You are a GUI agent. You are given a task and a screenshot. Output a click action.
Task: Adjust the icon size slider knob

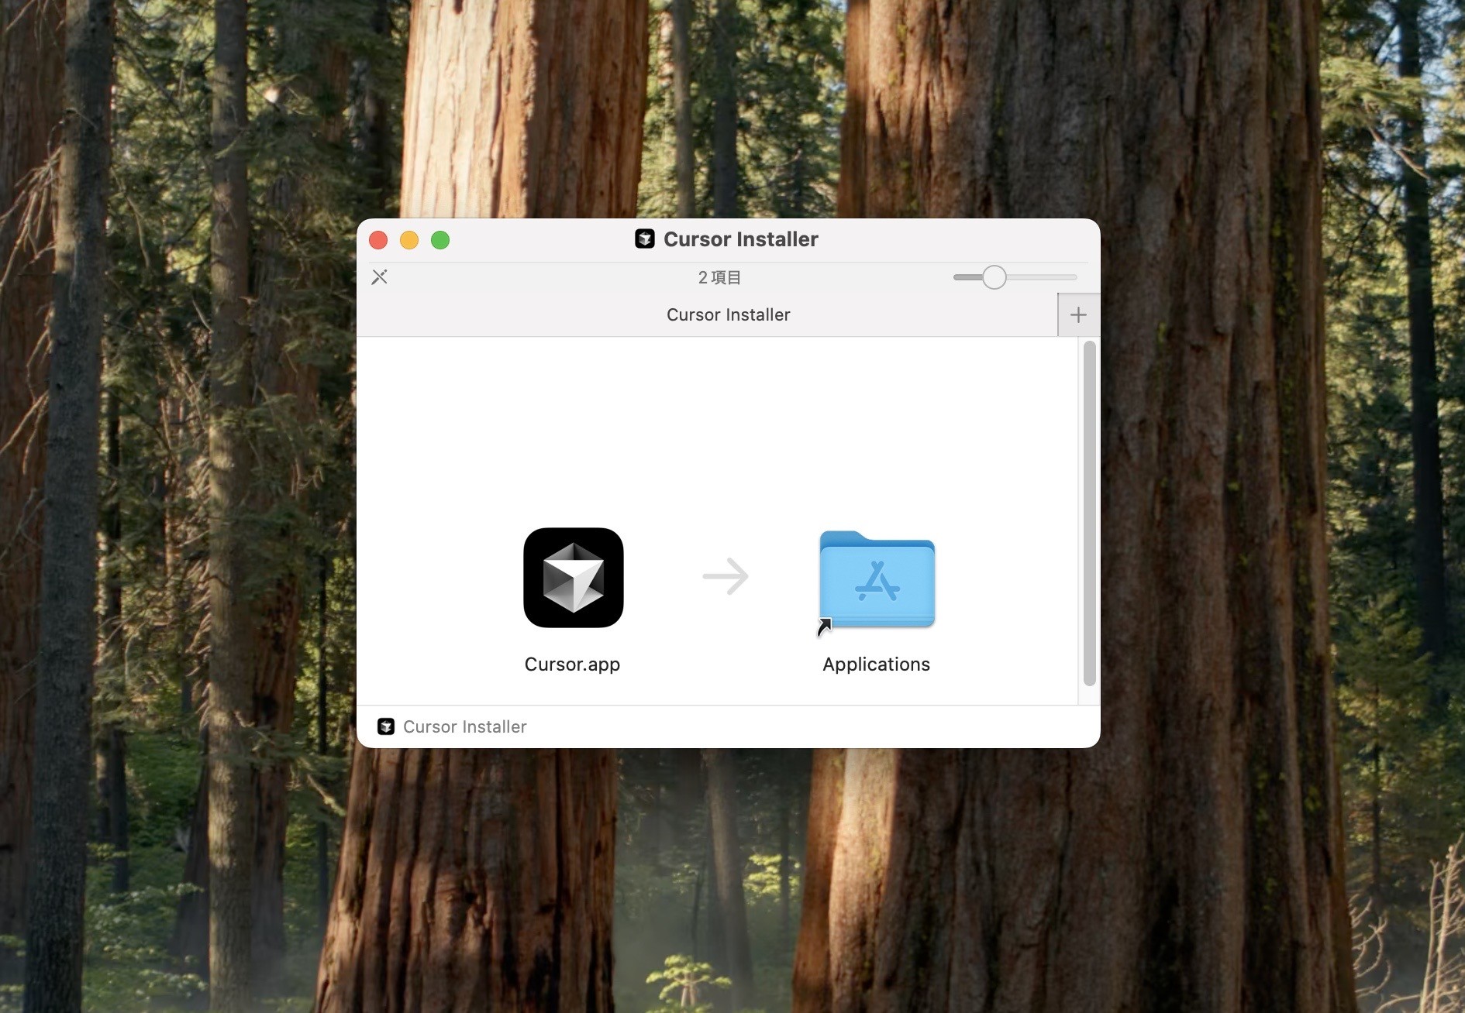click(x=994, y=277)
